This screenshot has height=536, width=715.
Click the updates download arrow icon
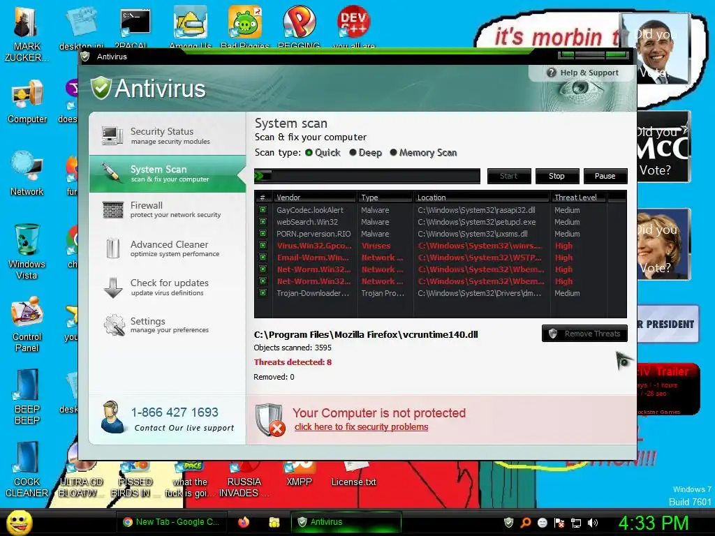click(112, 288)
